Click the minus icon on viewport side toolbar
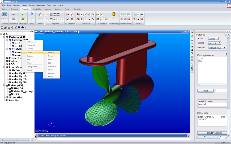 192,43
